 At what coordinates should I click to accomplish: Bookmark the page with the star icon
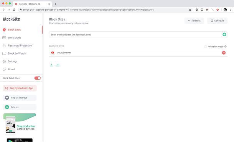(190, 10)
